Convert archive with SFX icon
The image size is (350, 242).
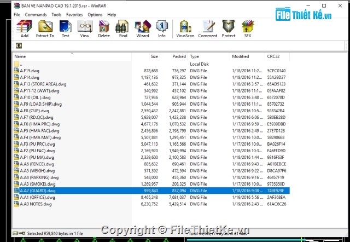pyautogui.click(x=248, y=28)
